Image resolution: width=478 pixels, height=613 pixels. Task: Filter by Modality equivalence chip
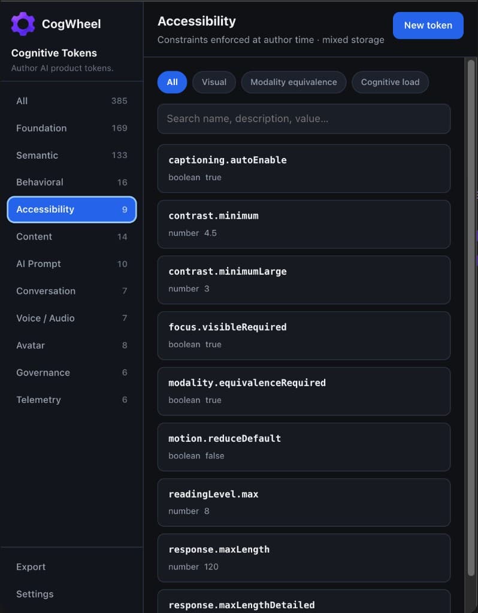(x=294, y=82)
